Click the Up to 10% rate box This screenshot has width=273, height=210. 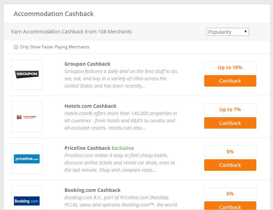tap(230, 67)
